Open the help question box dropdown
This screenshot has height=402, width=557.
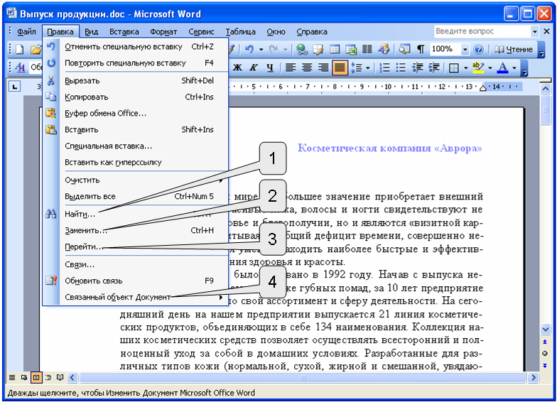(534, 31)
